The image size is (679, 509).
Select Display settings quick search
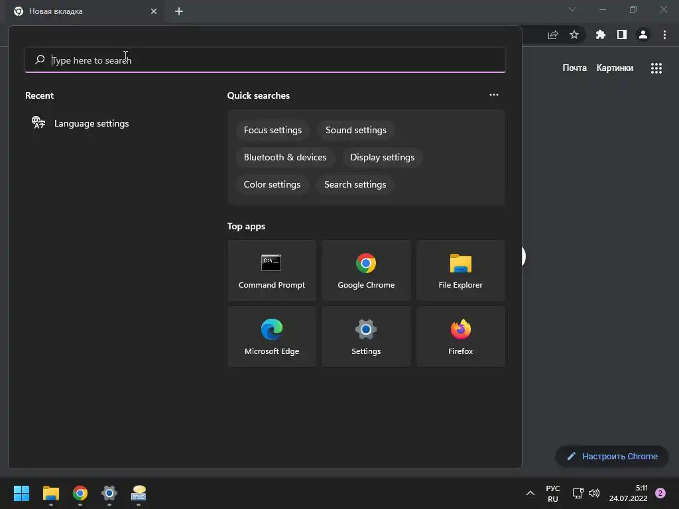click(383, 158)
